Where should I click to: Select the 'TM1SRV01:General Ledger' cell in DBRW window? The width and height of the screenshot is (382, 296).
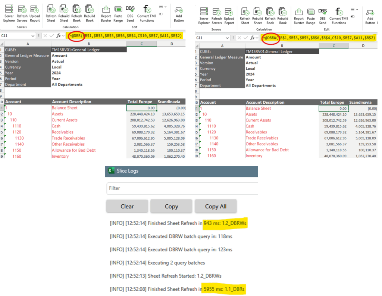[282, 51]
